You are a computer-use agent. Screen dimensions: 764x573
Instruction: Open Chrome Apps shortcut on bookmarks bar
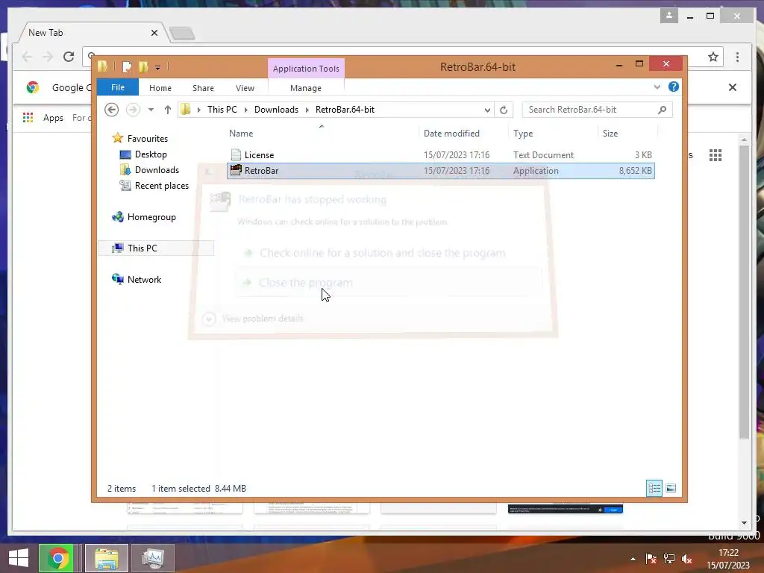(x=44, y=117)
